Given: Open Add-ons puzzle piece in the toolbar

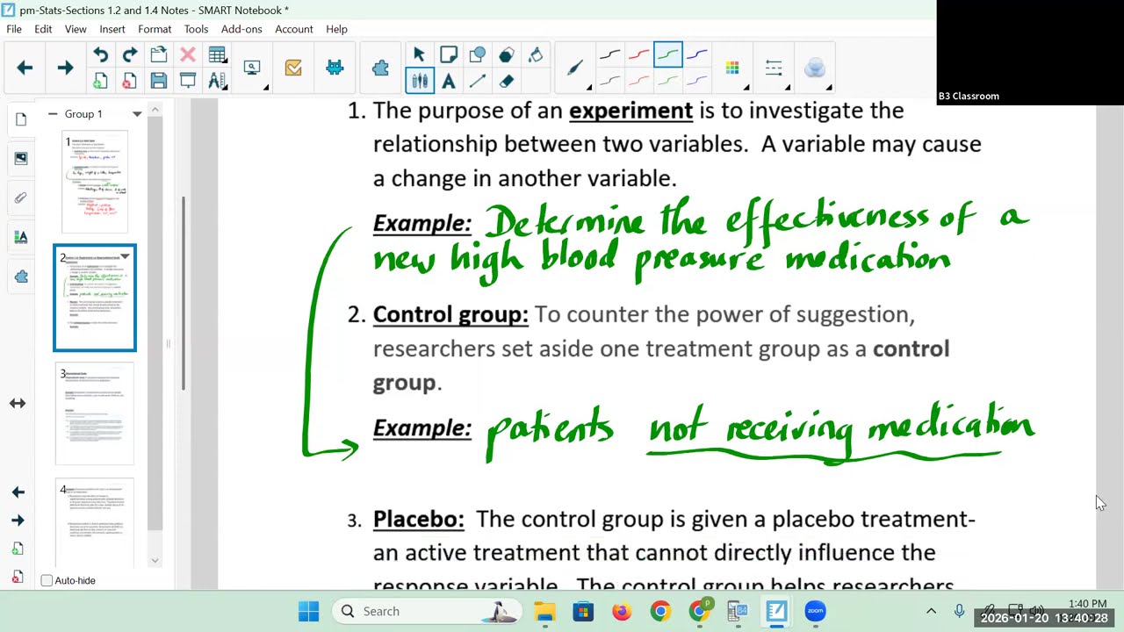Looking at the screenshot, I should pyautogui.click(x=380, y=68).
